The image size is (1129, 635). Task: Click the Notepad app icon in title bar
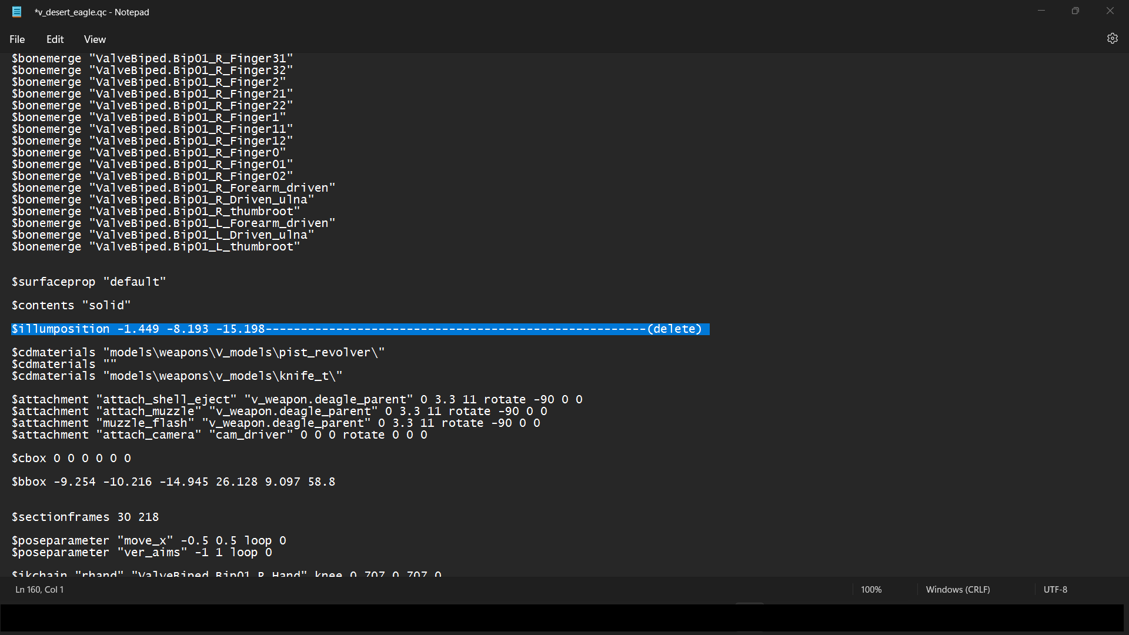click(17, 12)
